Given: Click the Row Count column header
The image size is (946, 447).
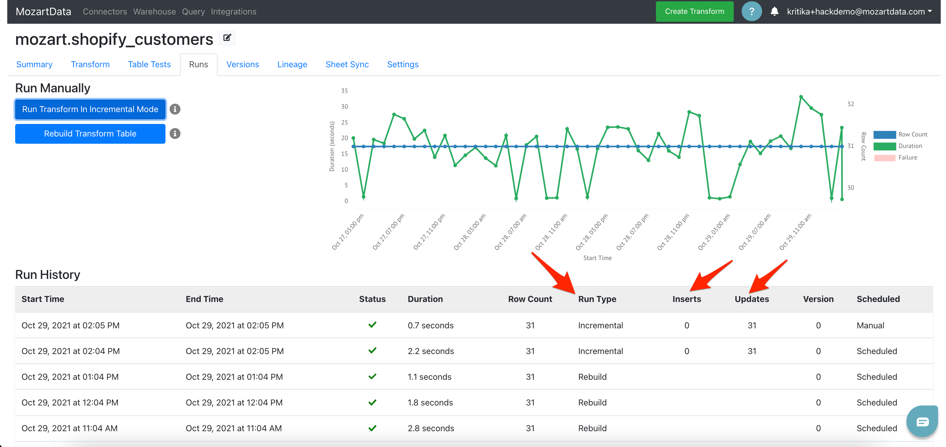Looking at the screenshot, I should [530, 299].
